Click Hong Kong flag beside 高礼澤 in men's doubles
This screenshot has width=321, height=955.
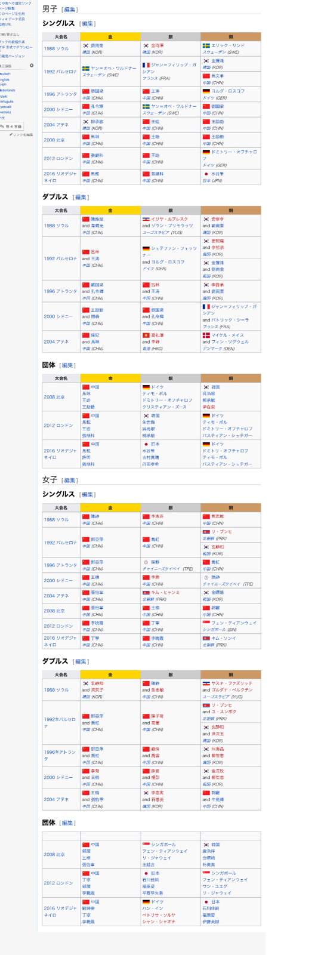pyautogui.click(x=146, y=335)
